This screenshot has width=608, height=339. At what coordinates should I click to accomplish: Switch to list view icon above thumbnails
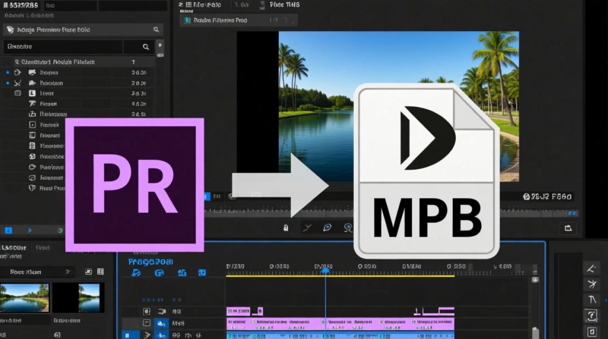(x=89, y=272)
